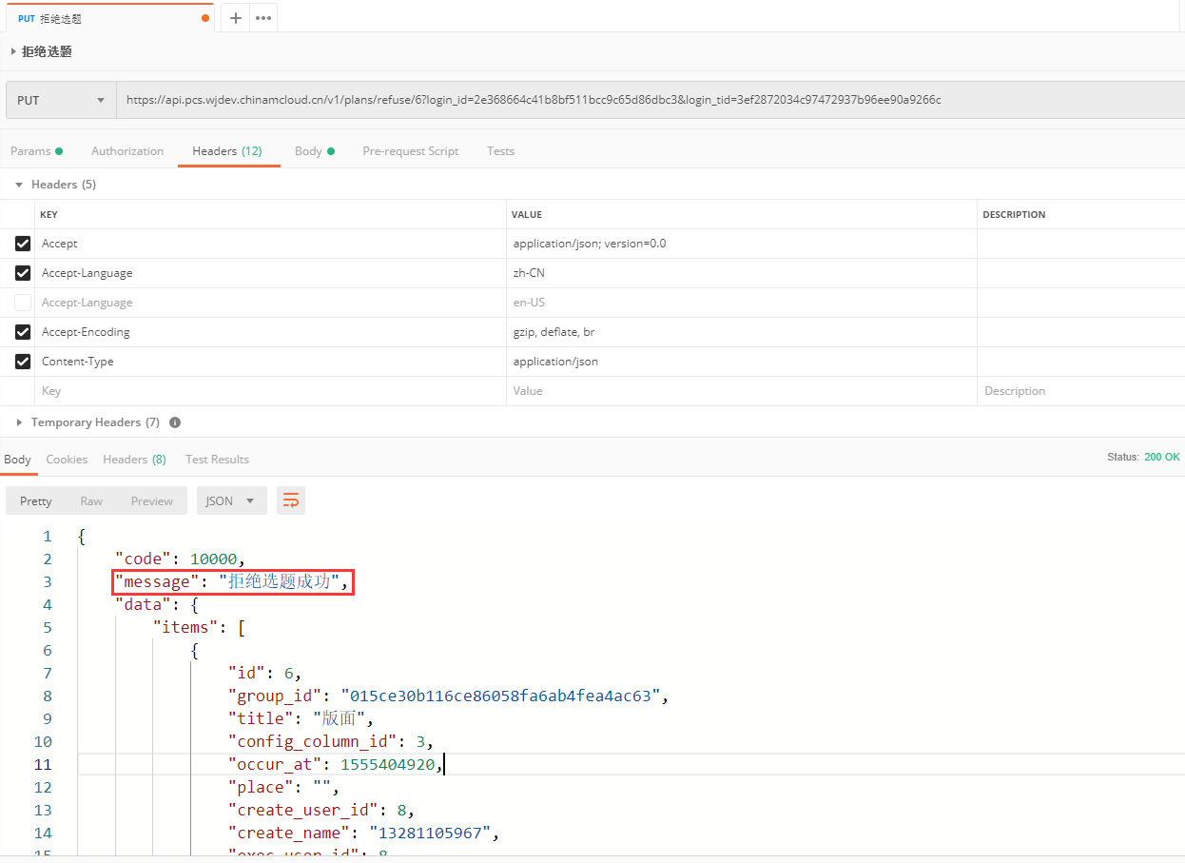Uncheck the Accept header checkbox
The width and height of the screenshot is (1185, 863).
click(23, 244)
